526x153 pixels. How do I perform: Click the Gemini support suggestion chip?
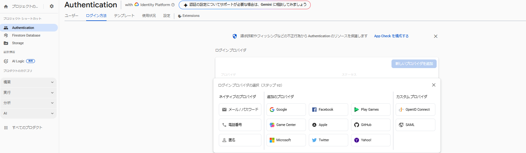coord(245,5)
